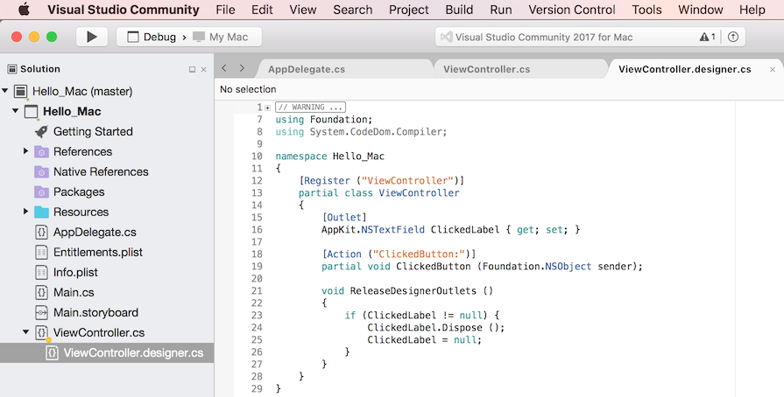Click the Main.storyboard file icon
The width and height of the screenshot is (784, 397).
(x=41, y=312)
